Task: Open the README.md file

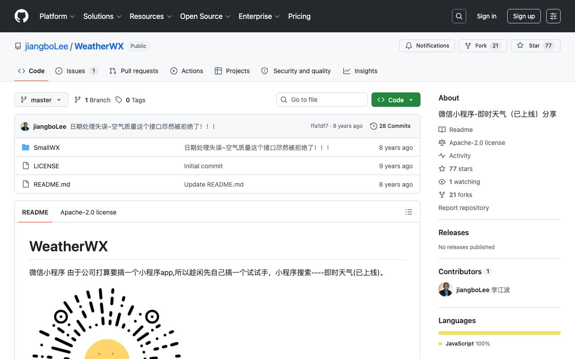Action: (52, 184)
